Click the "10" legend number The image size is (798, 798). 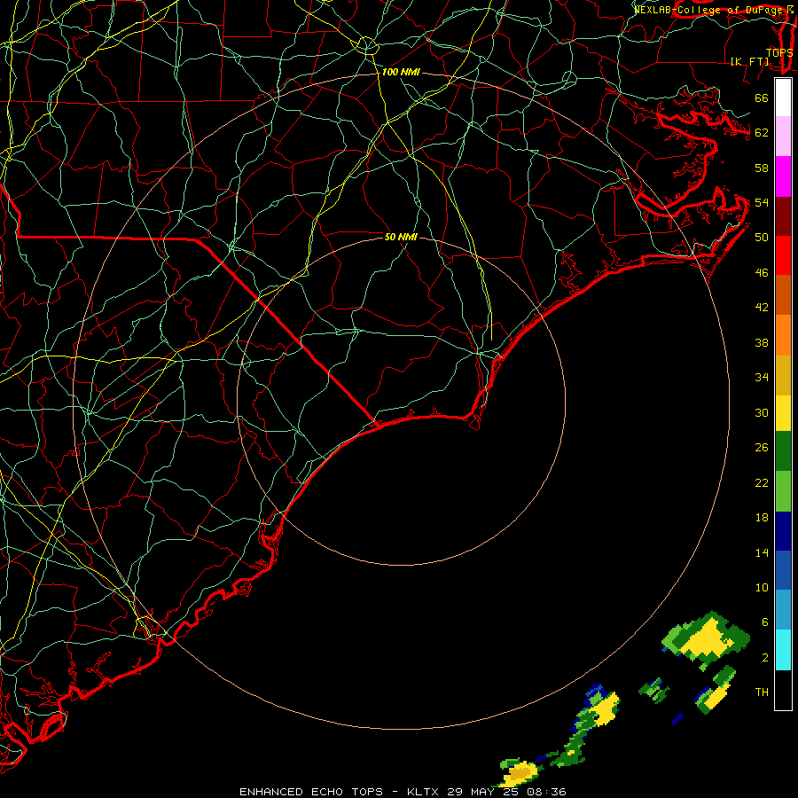pyautogui.click(x=762, y=588)
